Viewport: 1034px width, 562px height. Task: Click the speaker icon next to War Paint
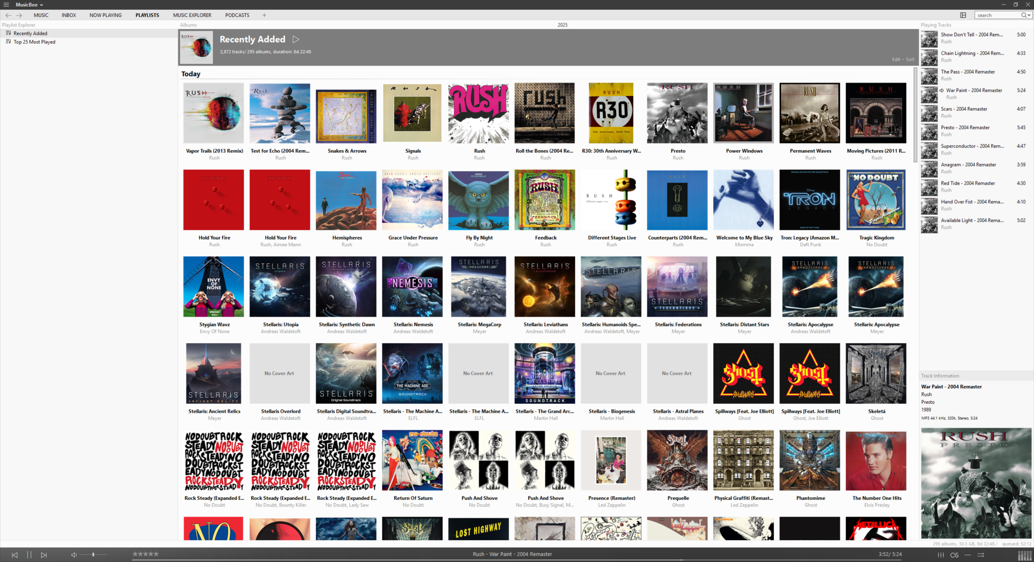pyautogui.click(x=942, y=90)
